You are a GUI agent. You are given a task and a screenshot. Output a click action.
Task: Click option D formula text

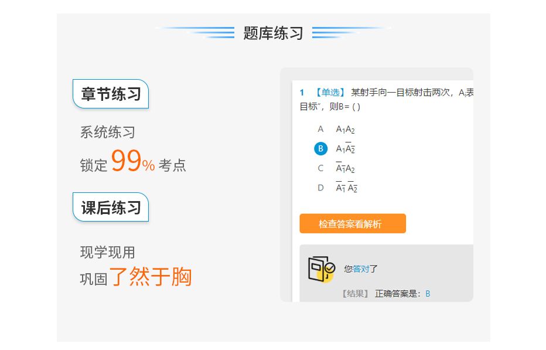pos(346,188)
